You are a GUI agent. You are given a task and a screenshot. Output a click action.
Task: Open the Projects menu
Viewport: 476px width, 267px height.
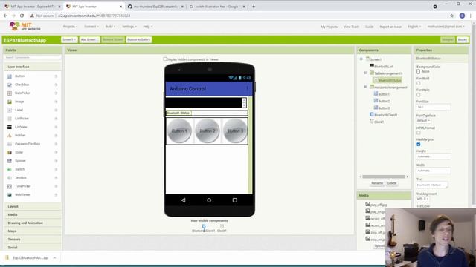pos(70,27)
